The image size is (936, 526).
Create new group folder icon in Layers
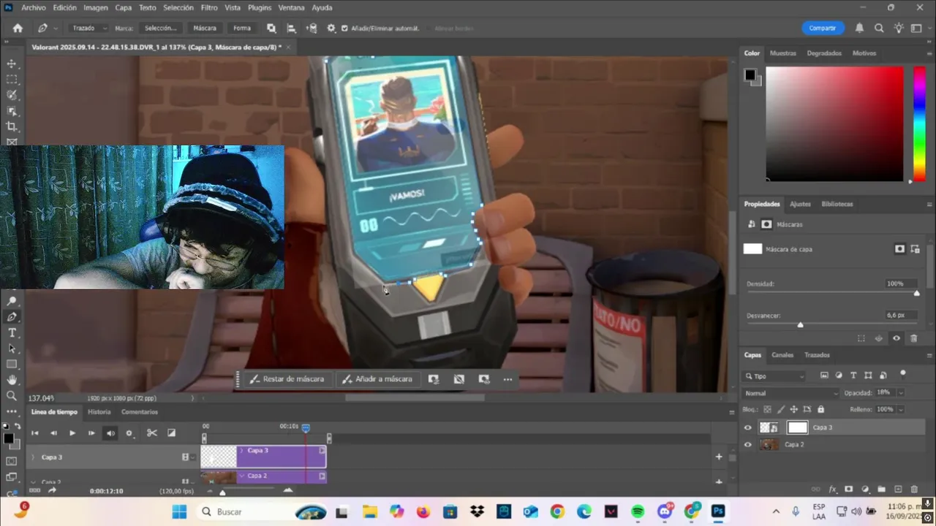881,489
